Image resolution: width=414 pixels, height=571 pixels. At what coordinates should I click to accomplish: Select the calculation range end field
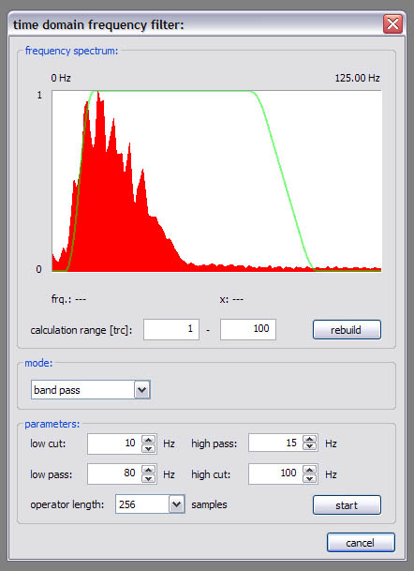[x=248, y=329]
